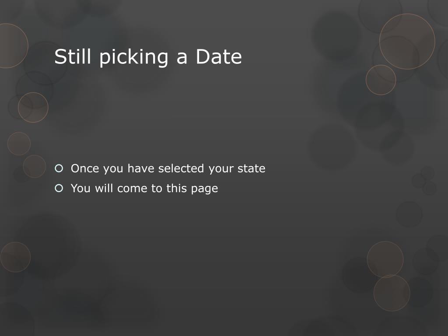448x336 pixels.
Task: Click the word Once in the first bullet
Action: (85, 168)
